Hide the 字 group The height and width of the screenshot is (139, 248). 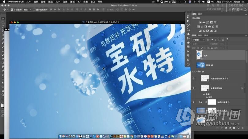[x=194, y=71]
